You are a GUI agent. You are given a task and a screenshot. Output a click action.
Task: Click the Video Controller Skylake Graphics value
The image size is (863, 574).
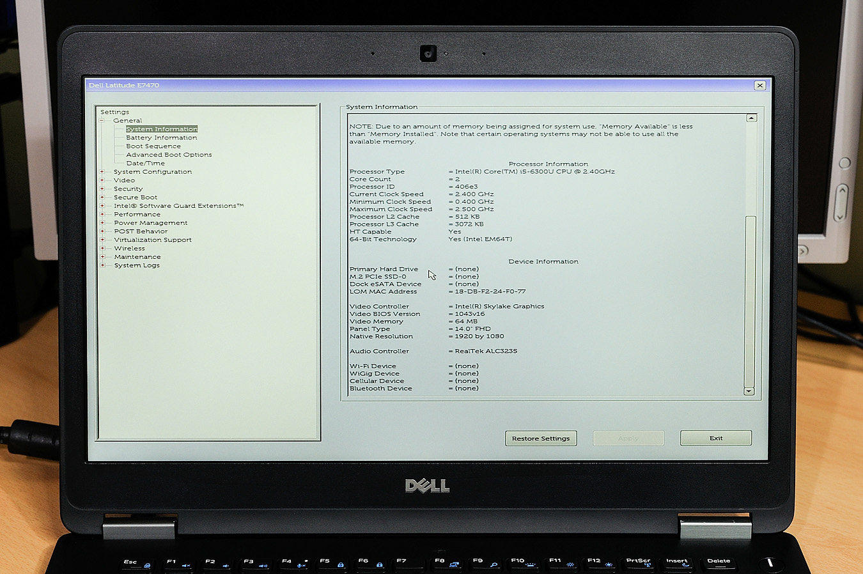tap(499, 306)
